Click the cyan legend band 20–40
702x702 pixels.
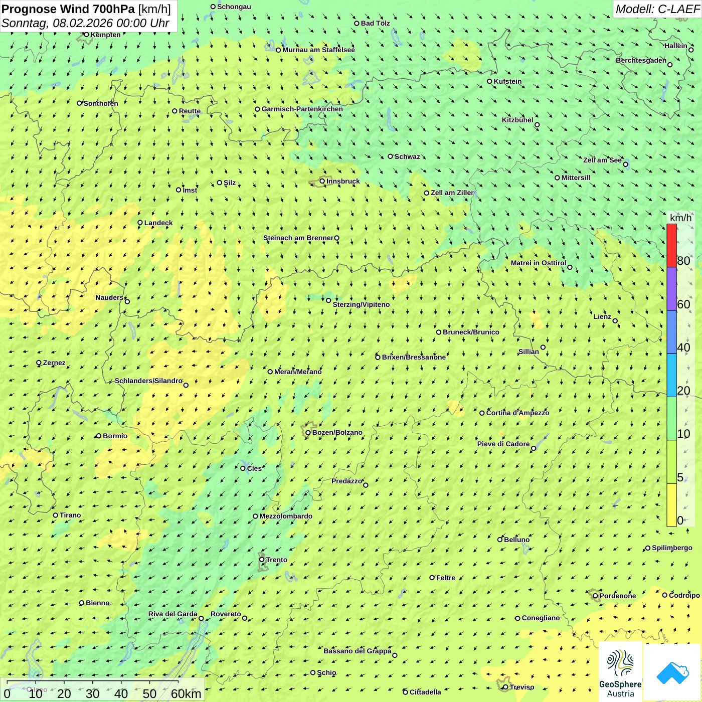coord(671,376)
